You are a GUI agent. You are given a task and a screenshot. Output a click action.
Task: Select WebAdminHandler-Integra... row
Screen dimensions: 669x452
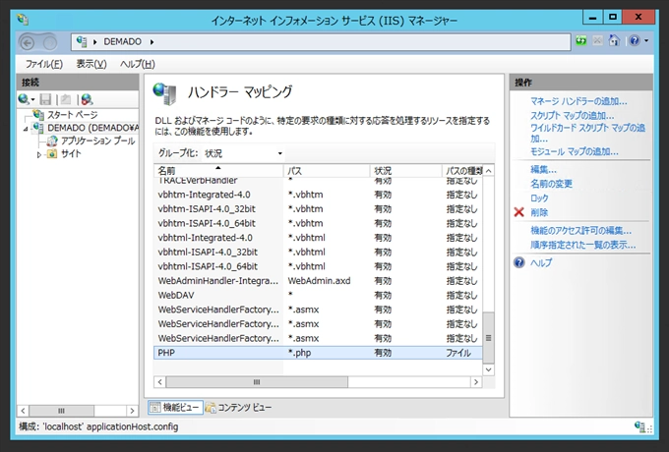coord(318,281)
